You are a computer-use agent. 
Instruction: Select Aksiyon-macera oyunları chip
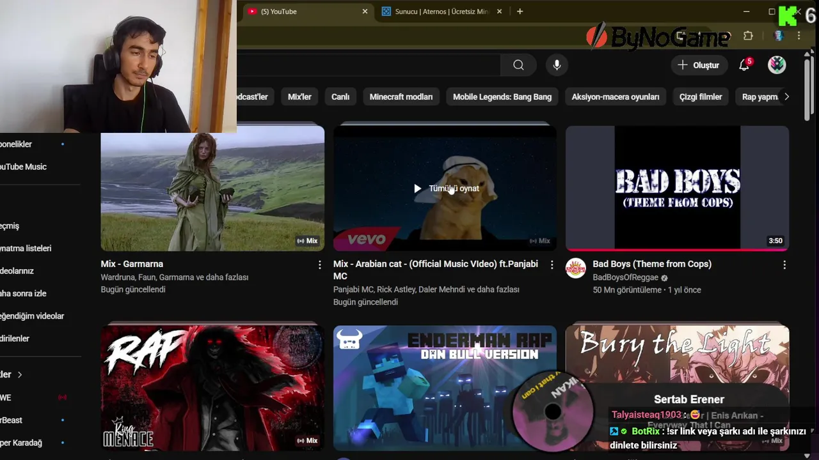tap(616, 97)
